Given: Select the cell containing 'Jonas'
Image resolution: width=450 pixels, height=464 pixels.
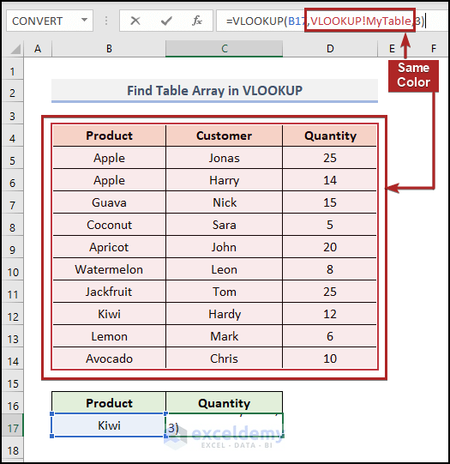Looking at the screenshot, I should pos(224,158).
